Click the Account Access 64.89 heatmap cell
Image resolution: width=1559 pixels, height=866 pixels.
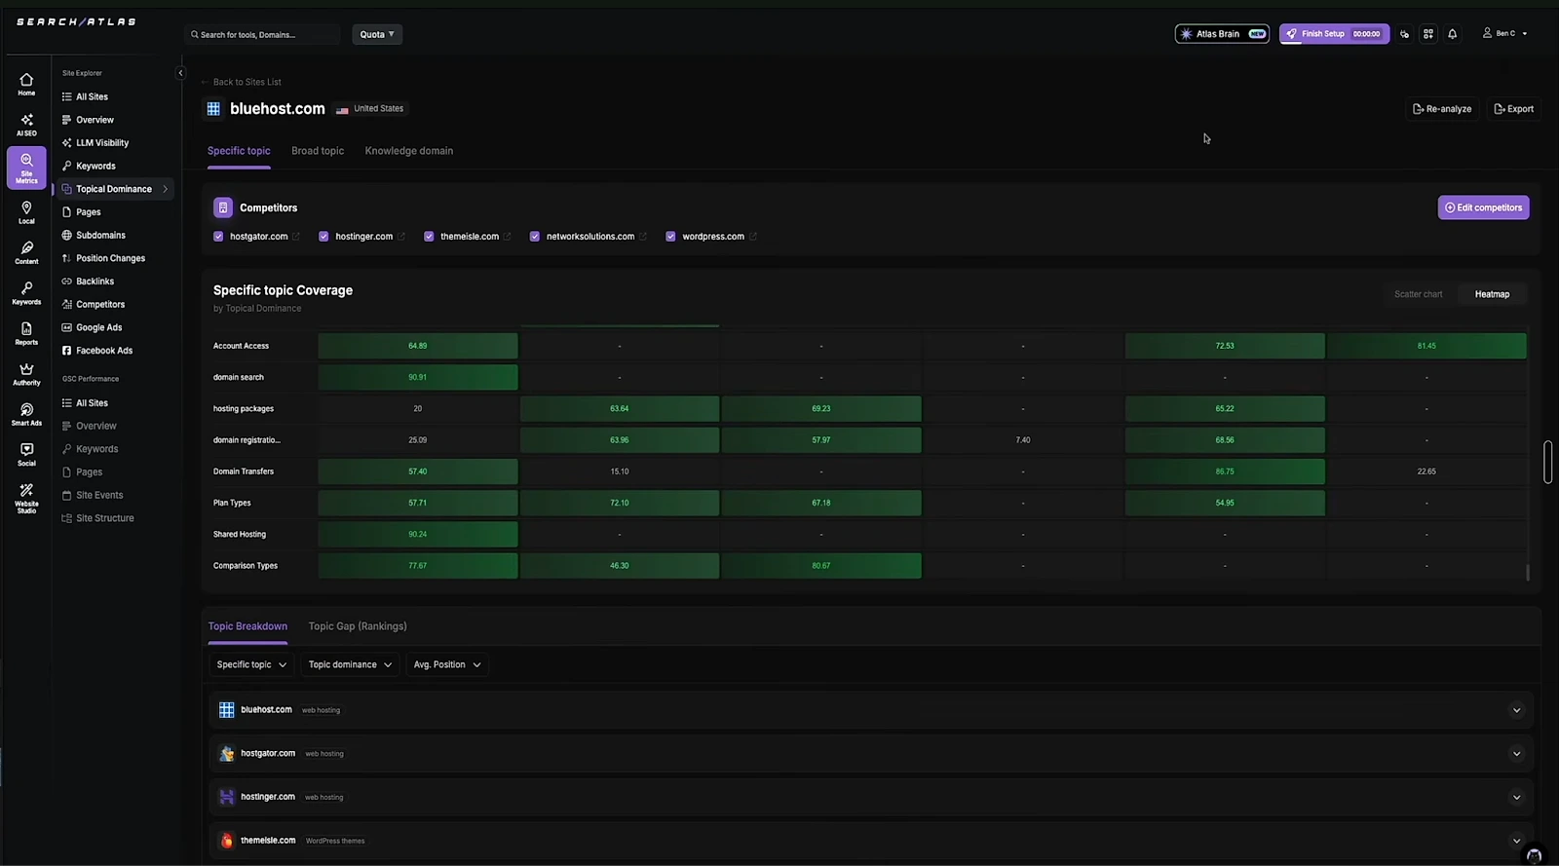(418, 346)
